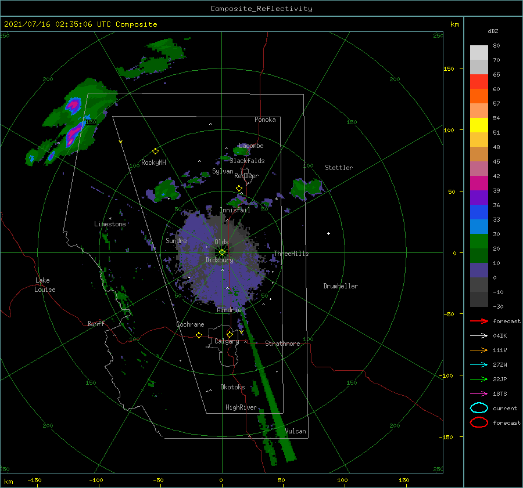The height and width of the screenshot is (488, 523).
Task: Pick the yellow 51-54 dBZ swatch
Action: pyautogui.click(x=479, y=125)
